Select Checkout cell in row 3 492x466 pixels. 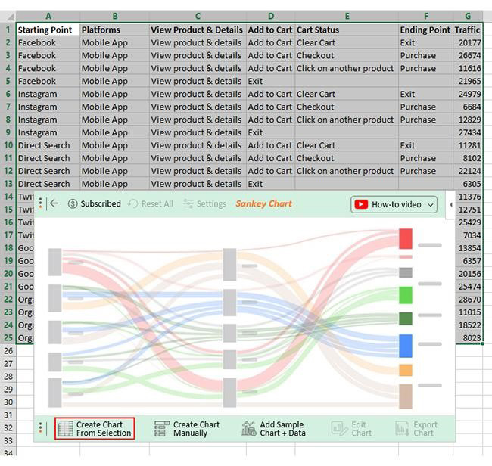(x=347, y=55)
